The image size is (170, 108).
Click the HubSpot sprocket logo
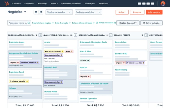pyautogui.click(x=7, y=3)
